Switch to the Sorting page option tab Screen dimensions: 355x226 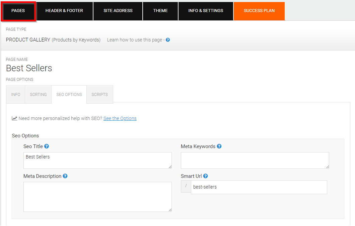pyautogui.click(x=38, y=95)
